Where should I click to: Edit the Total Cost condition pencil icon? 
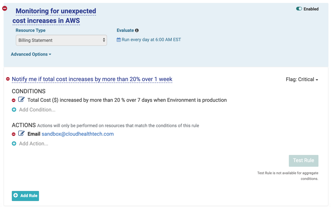[x=21, y=100]
